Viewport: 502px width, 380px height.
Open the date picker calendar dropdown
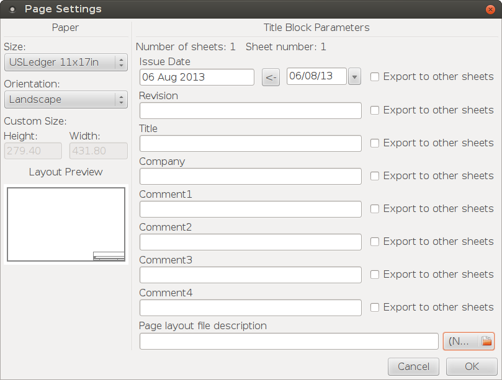point(354,77)
